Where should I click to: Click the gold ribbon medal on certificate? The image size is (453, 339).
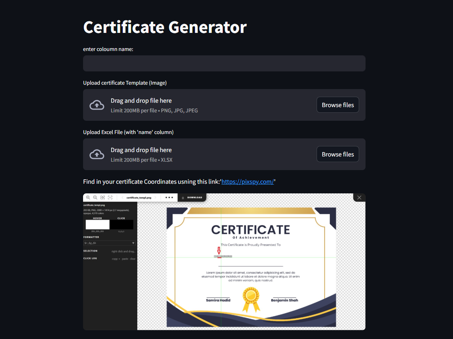point(251,299)
